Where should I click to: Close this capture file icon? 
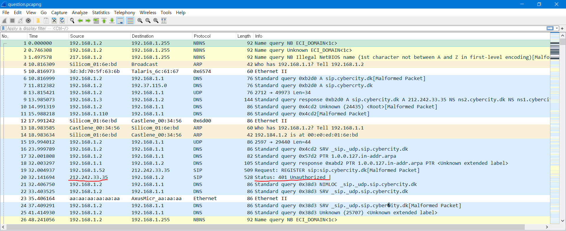pyautogui.click(x=54, y=21)
